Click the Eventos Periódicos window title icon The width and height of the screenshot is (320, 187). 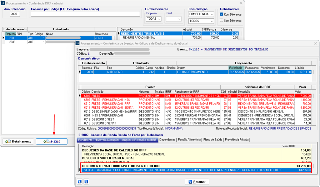[x=77, y=43]
